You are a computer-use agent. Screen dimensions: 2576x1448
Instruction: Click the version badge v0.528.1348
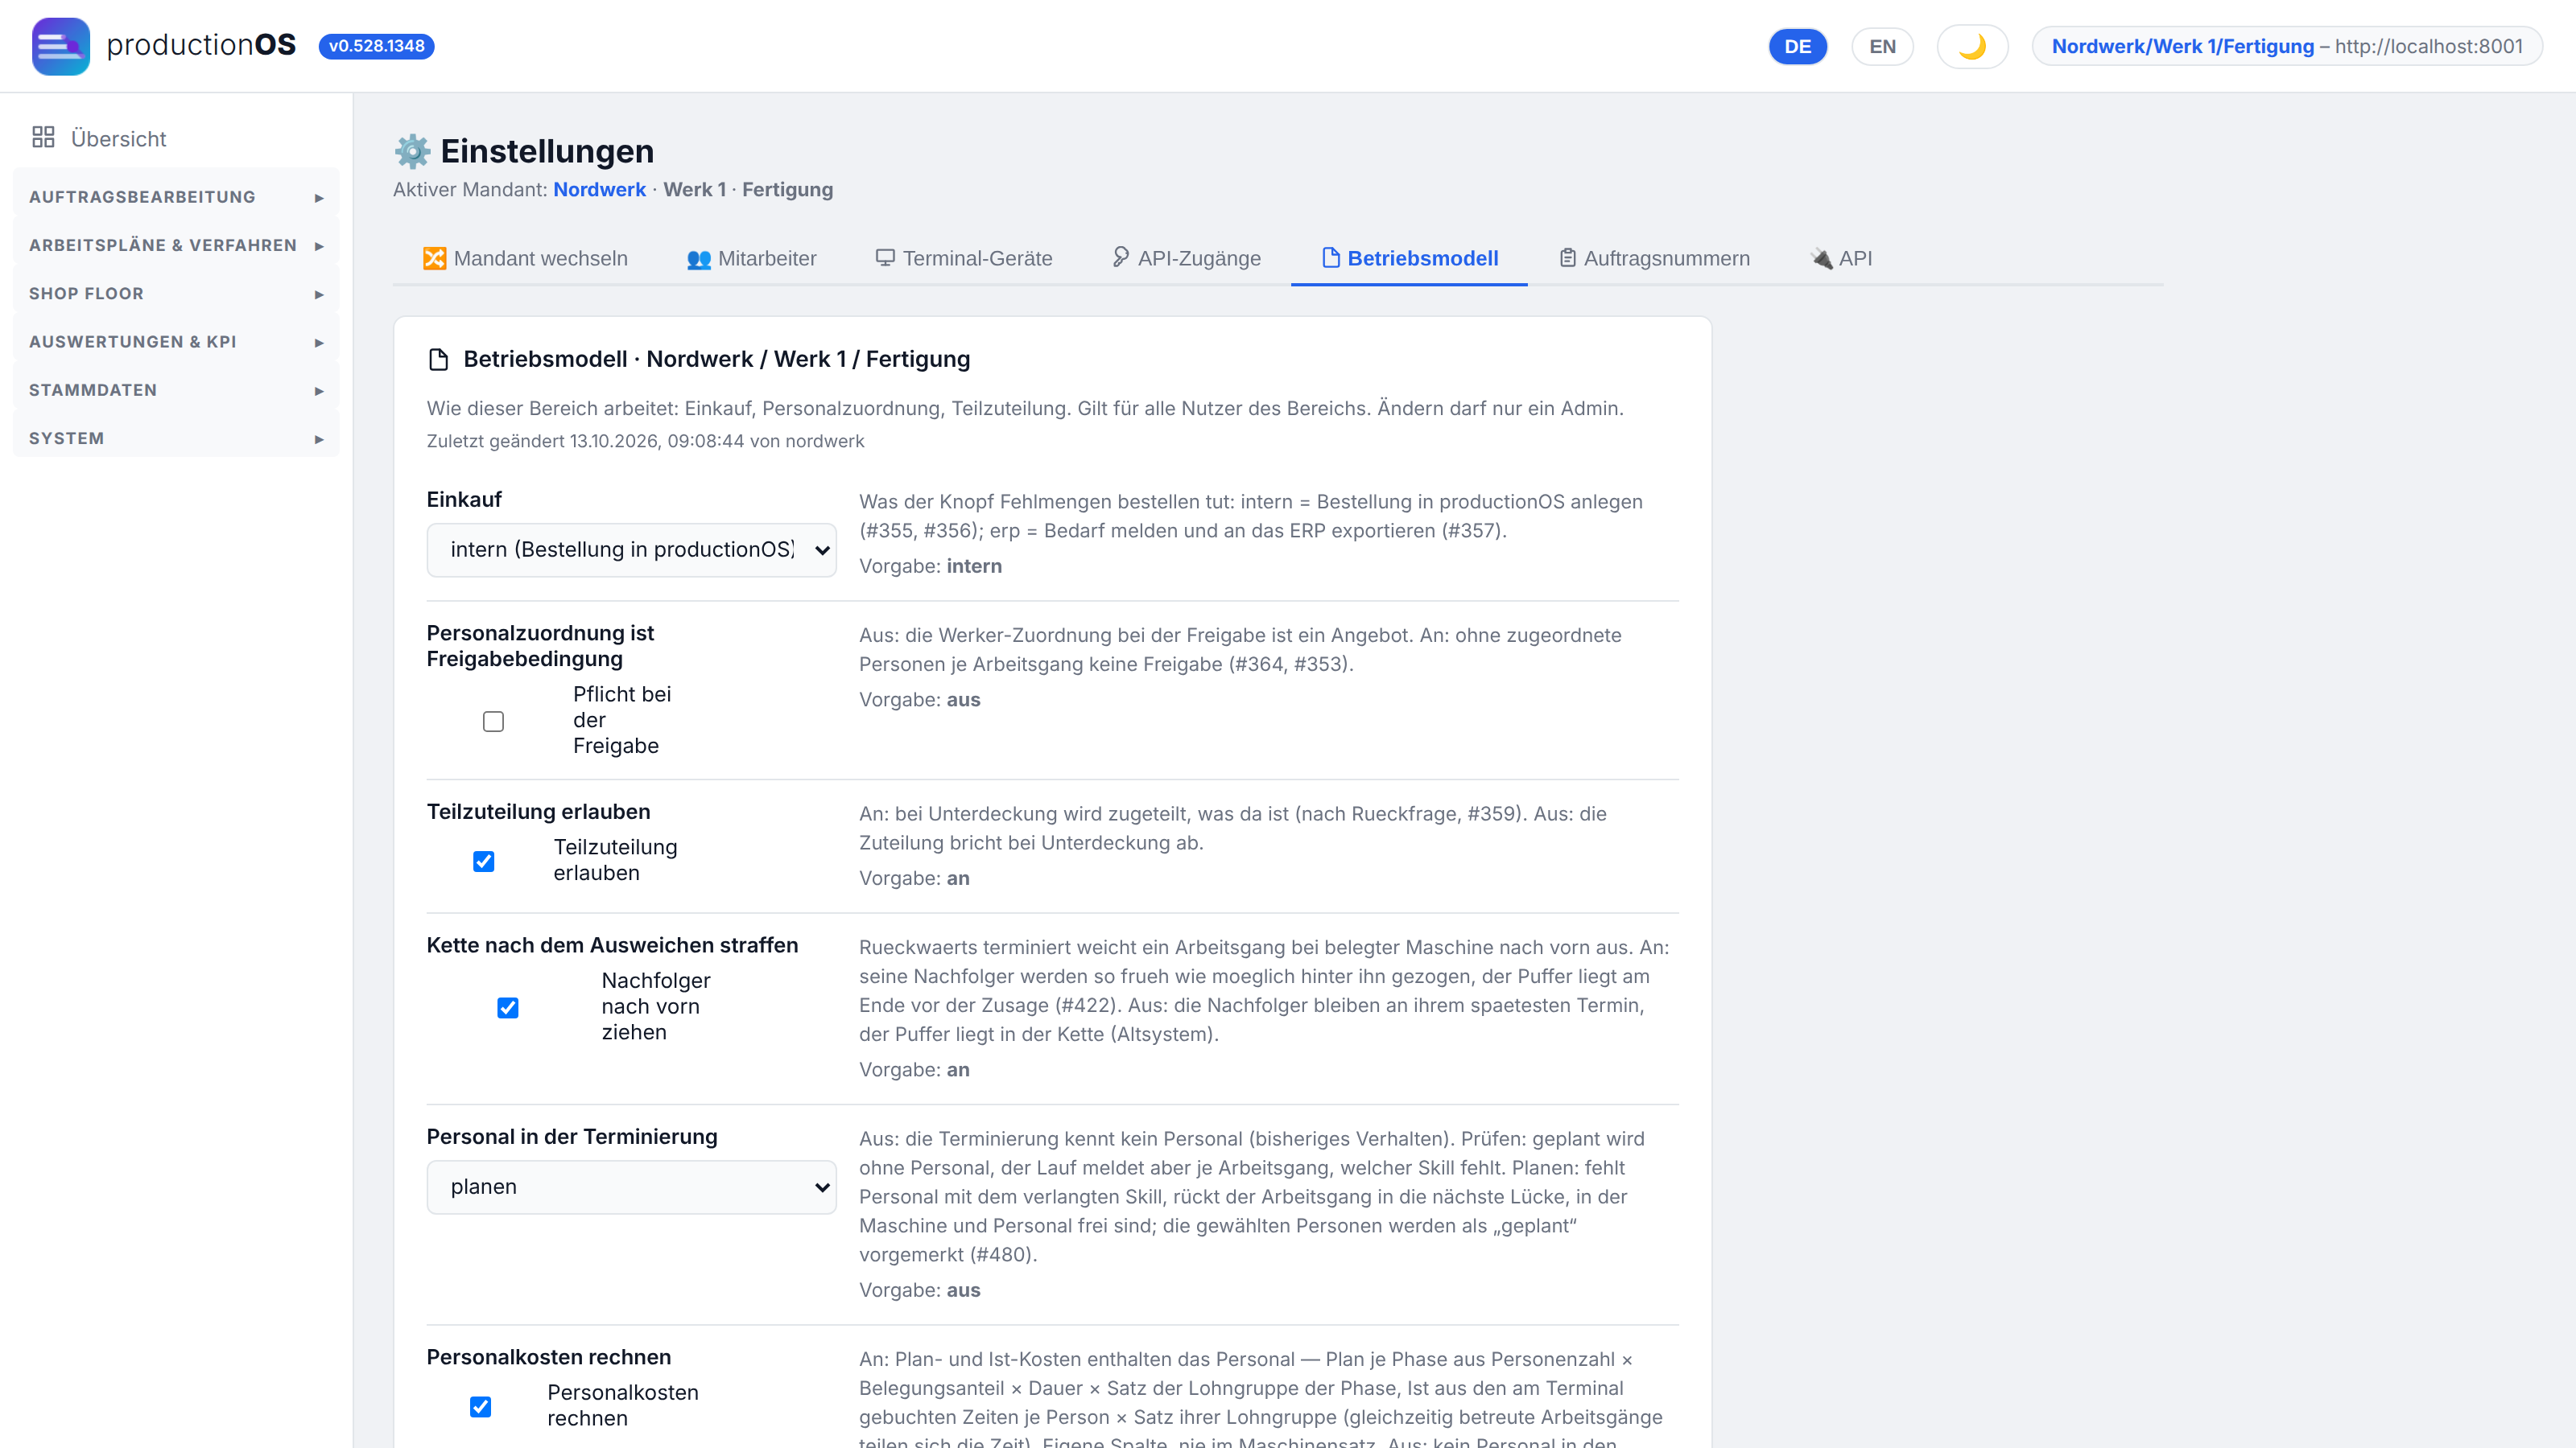pos(376,46)
